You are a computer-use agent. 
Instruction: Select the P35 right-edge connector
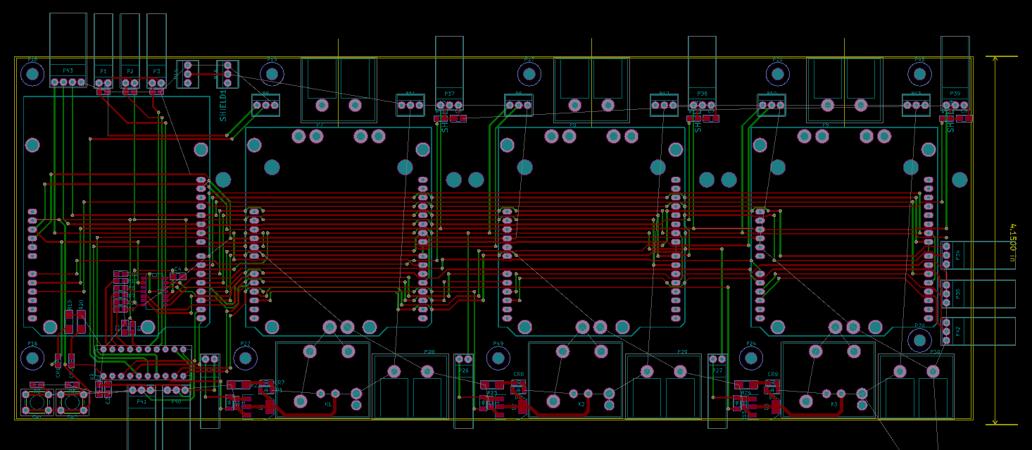[978, 294]
